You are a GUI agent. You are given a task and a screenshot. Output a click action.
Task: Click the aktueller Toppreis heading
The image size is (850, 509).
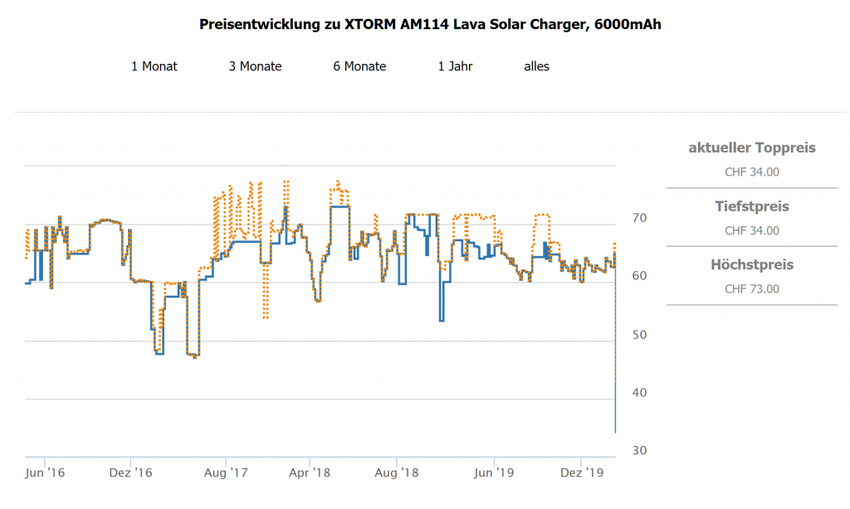click(x=752, y=148)
